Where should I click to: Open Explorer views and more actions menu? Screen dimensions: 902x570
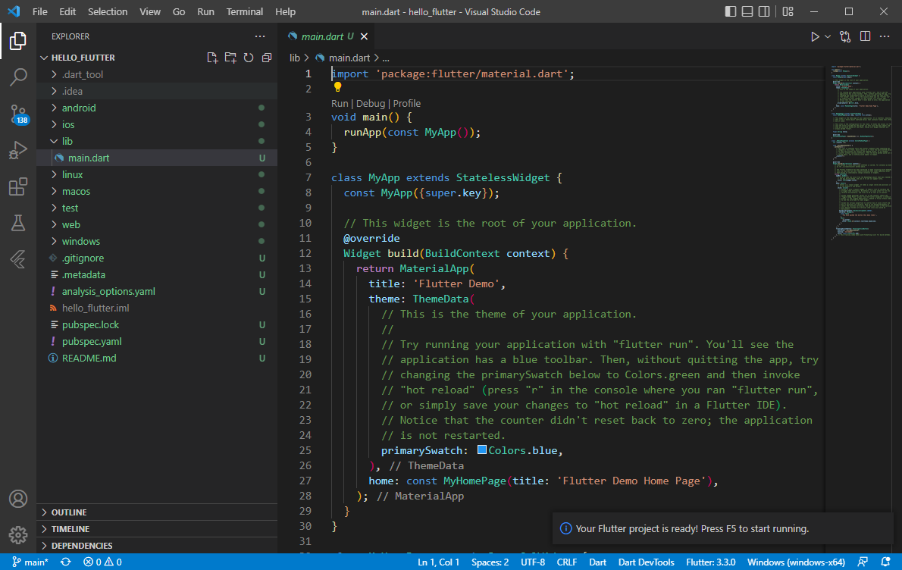(260, 36)
